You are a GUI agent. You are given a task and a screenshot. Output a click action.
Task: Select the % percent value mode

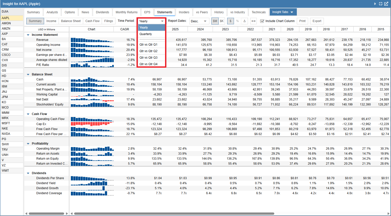[x=237, y=21]
